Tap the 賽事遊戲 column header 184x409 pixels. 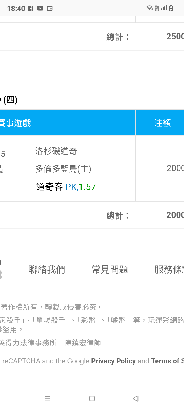[x=16, y=123]
